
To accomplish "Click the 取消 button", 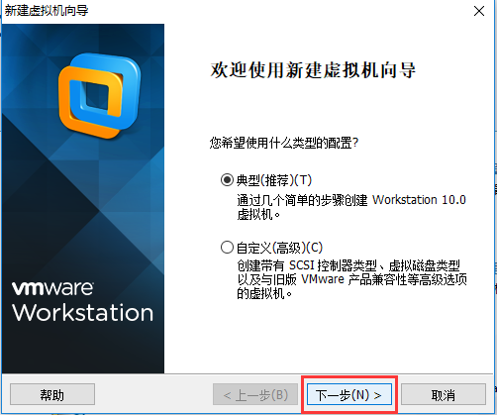I will point(444,394).
